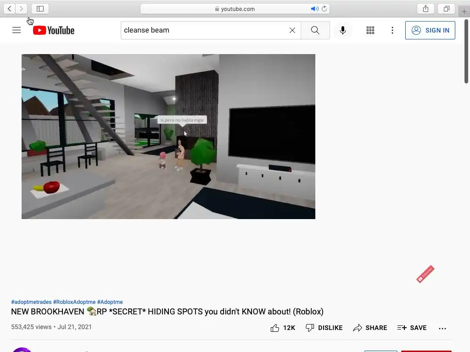Click the SIGN IN button
Image resolution: width=470 pixels, height=352 pixels.
(x=430, y=30)
